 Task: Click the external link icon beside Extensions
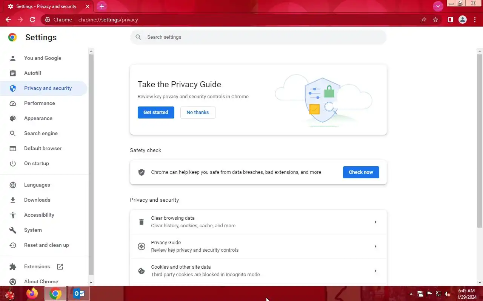tap(60, 266)
